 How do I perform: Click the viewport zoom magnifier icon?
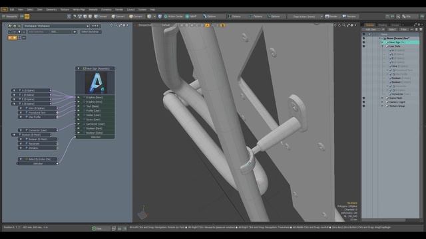pyautogui.click(x=343, y=25)
